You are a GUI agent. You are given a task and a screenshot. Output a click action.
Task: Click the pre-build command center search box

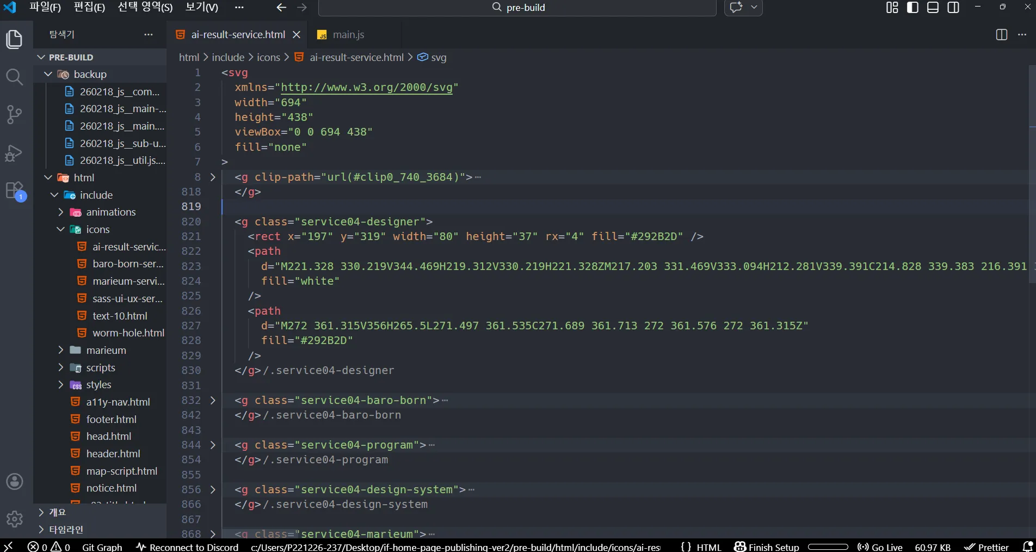pos(517,8)
